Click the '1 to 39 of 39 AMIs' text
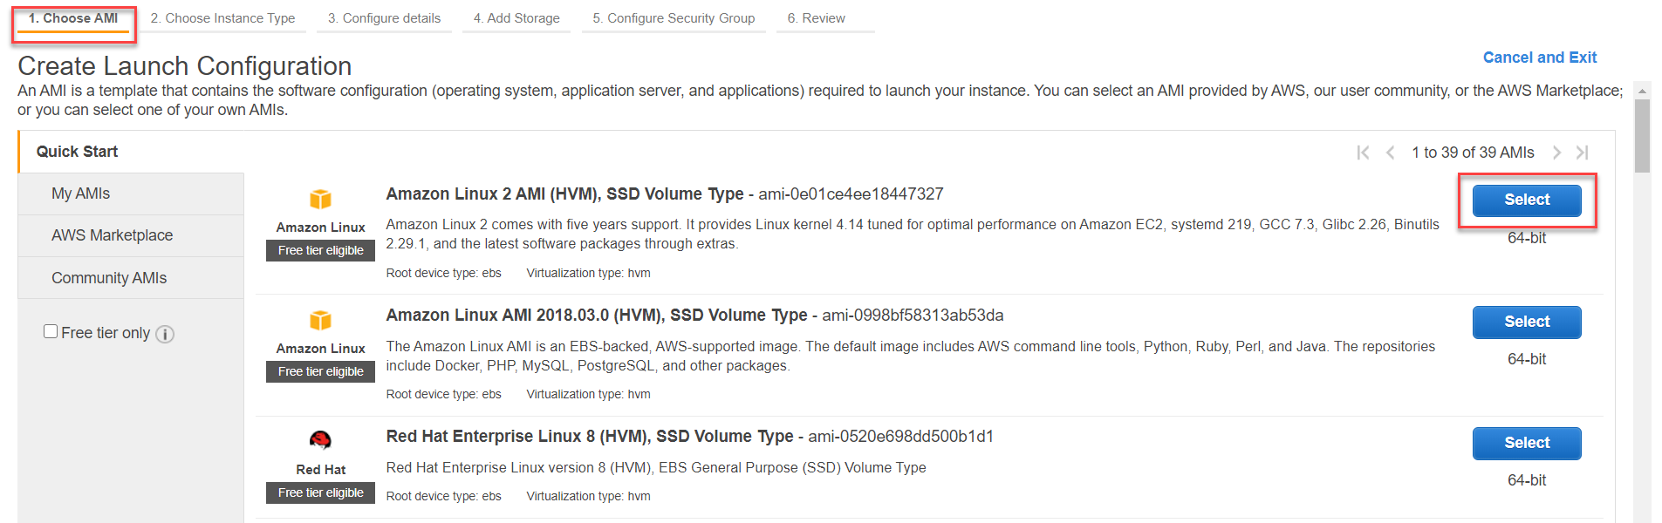Viewport: 1662px width, 523px height. [1473, 153]
